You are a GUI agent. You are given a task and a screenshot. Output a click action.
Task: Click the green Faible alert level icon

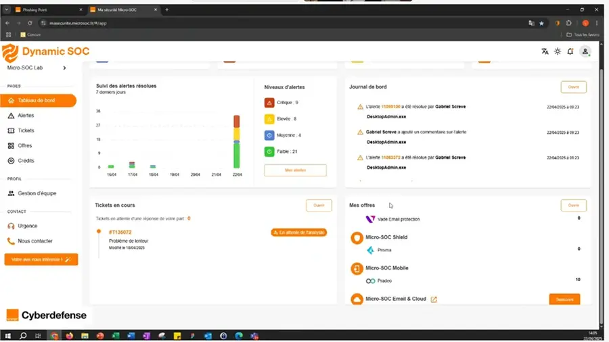click(269, 151)
